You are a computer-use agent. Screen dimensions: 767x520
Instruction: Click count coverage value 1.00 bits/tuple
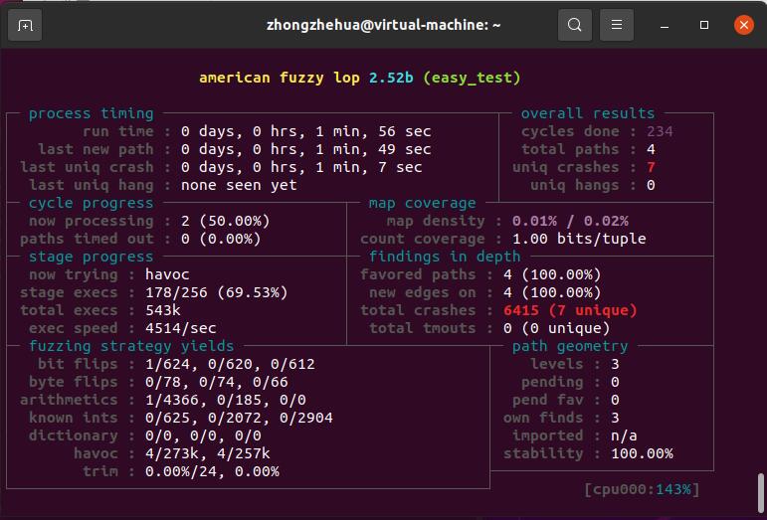(x=579, y=239)
